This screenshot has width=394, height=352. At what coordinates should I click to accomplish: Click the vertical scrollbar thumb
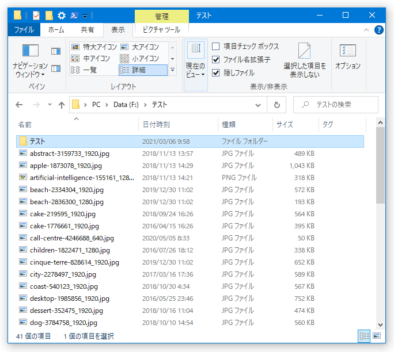click(x=380, y=166)
